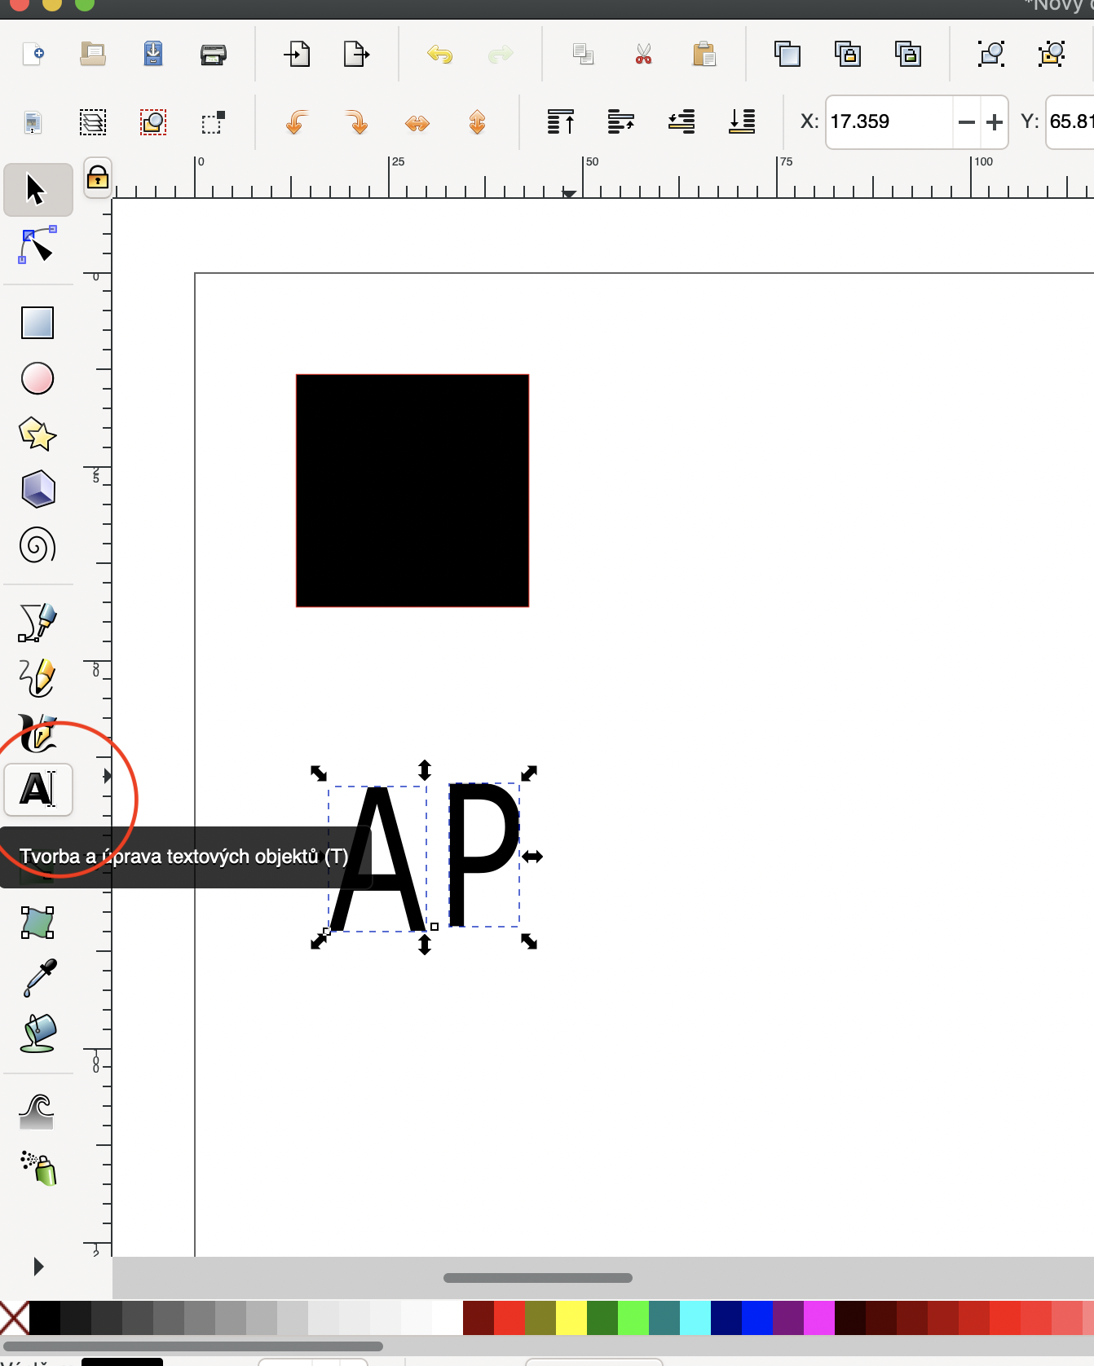Choose the Rectangle tool
Viewport: 1094px width, 1366px height.
[37, 323]
